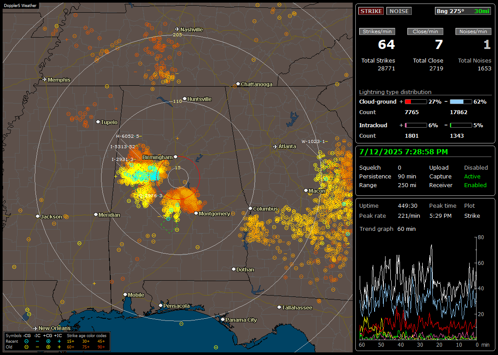Click the Nashville airport plane icon

coord(177,29)
